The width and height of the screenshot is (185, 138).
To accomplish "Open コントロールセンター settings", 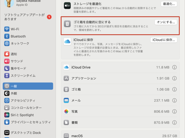I will 28,108.
